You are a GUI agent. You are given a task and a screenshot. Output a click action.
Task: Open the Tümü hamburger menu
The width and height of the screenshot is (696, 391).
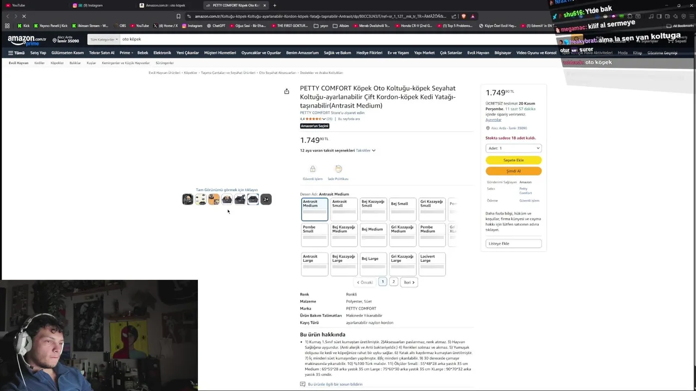tap(16, 53)
